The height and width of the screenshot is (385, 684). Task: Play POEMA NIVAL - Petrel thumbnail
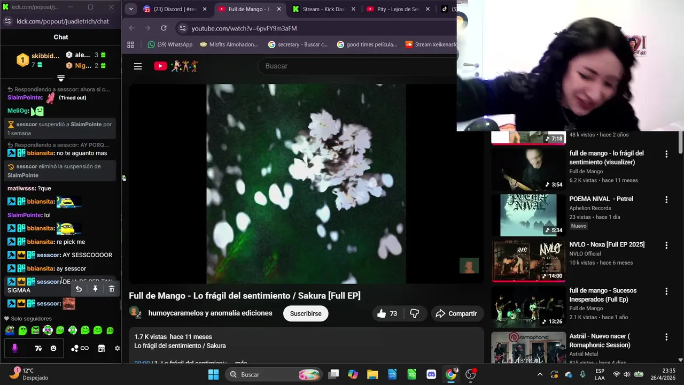pos(528,215)
